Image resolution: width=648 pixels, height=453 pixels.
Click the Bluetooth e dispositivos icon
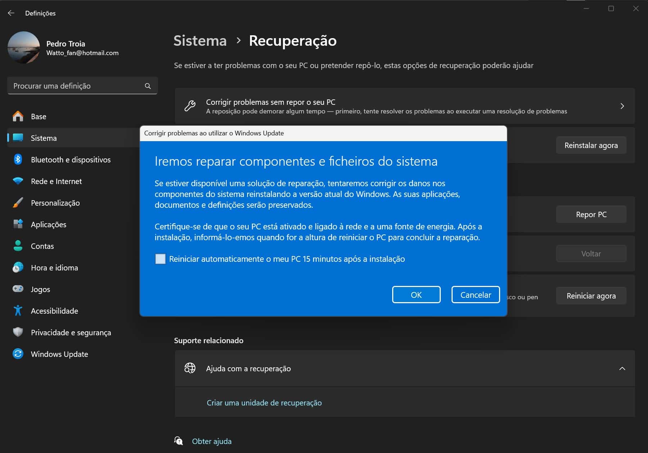coord(18,160)
